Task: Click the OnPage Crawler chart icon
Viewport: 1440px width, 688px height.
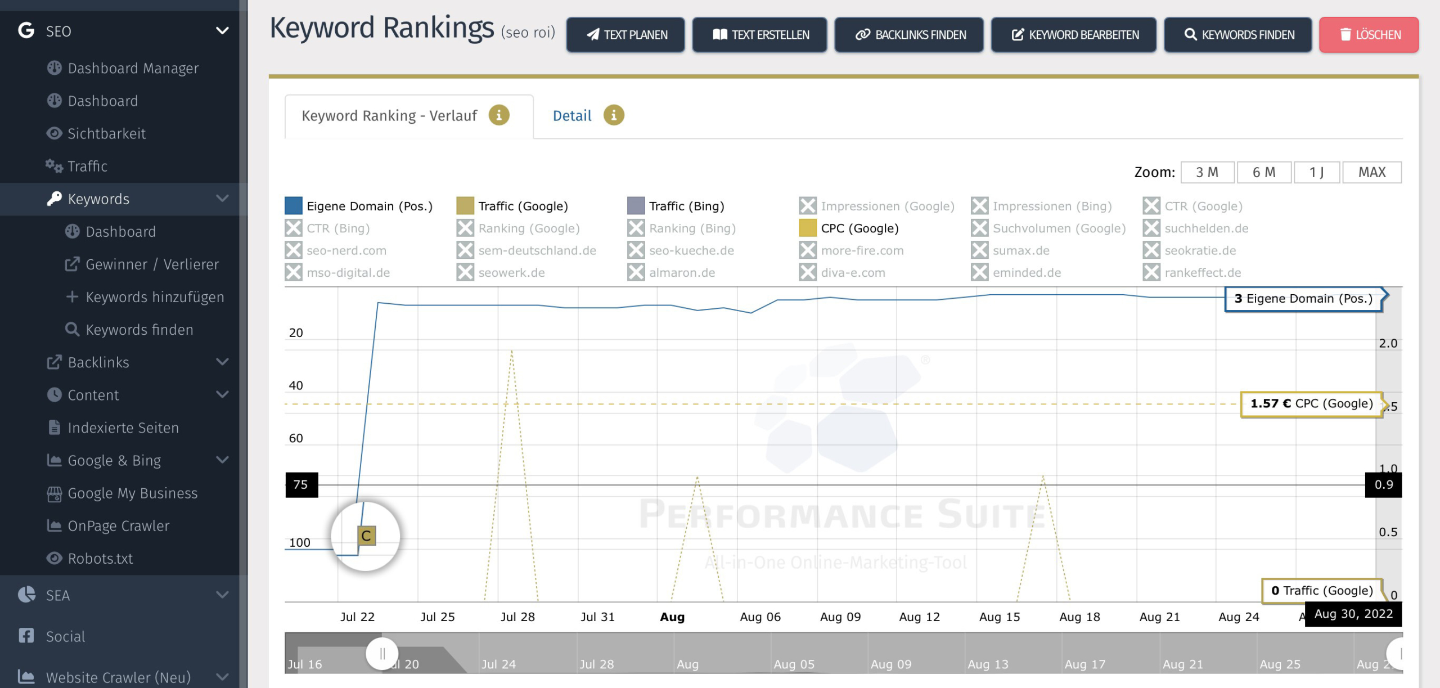Action: point(55,525)
